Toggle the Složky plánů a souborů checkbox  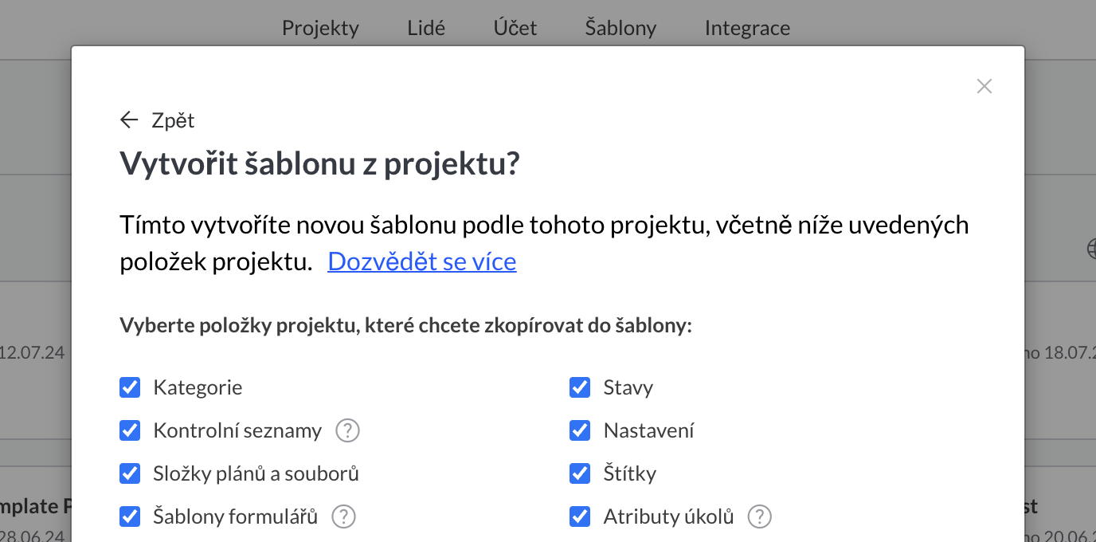click(x=130, y=474)
